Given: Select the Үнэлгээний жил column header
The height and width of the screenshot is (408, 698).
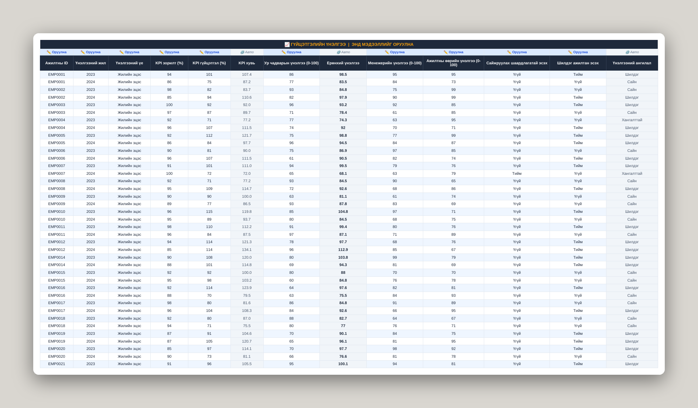Looking at the screenshot, I should 90,63.
